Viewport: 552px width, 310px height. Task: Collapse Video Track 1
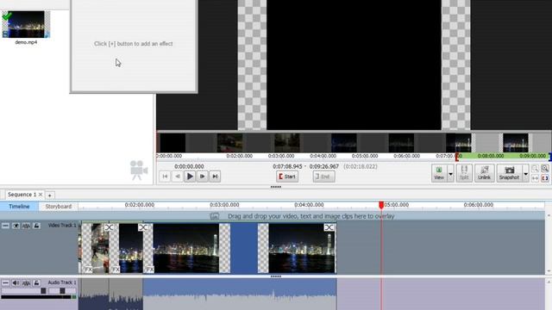(5, 226)
